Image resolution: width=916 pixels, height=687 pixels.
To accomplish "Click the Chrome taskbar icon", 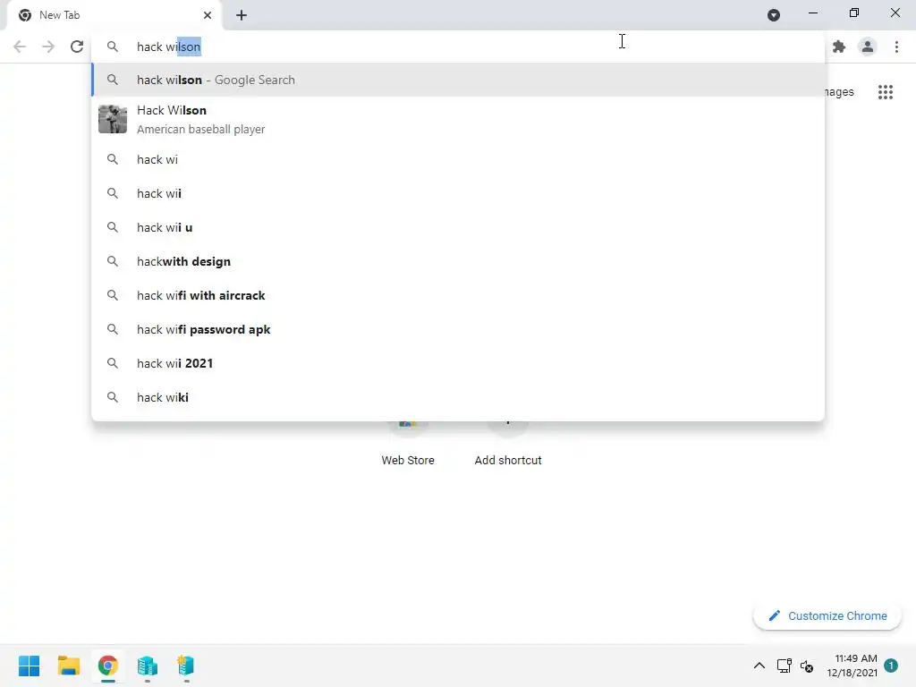I will point(107,666).
